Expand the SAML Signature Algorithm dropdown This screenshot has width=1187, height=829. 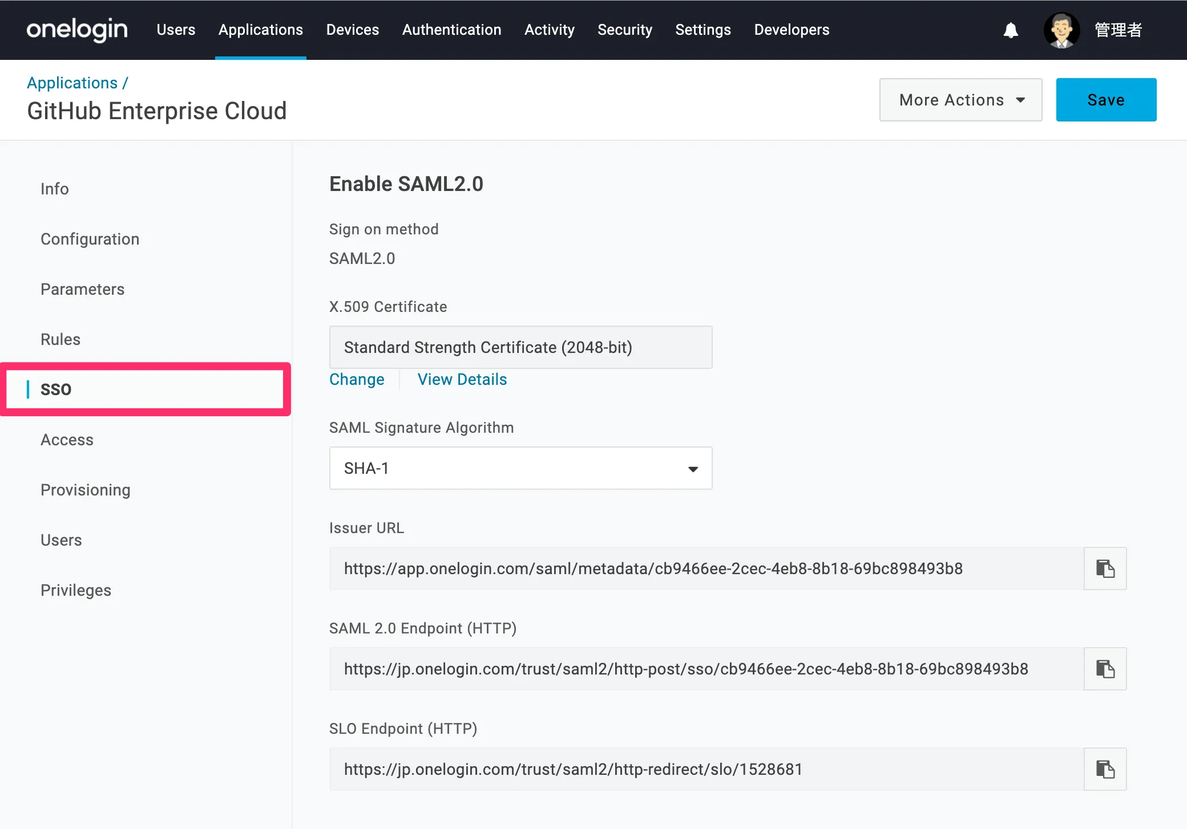pos(520,468)
